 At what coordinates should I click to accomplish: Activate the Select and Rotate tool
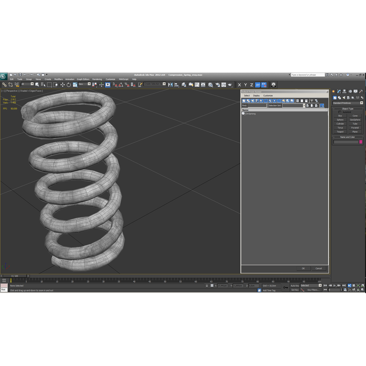point(69,84)
